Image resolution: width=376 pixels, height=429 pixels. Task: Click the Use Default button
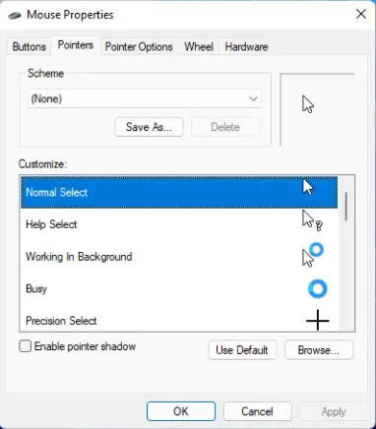[242, 350]
